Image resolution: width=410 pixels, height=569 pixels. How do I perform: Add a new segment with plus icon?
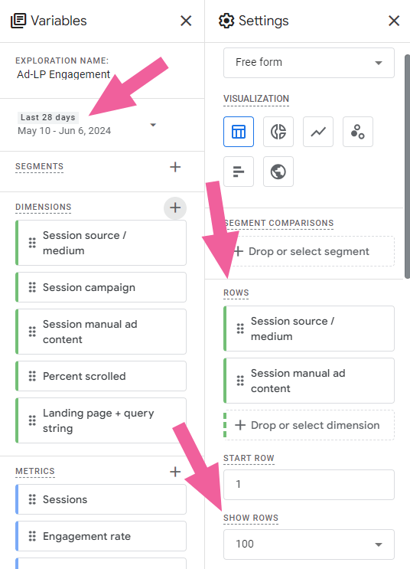tap(175, 167)
